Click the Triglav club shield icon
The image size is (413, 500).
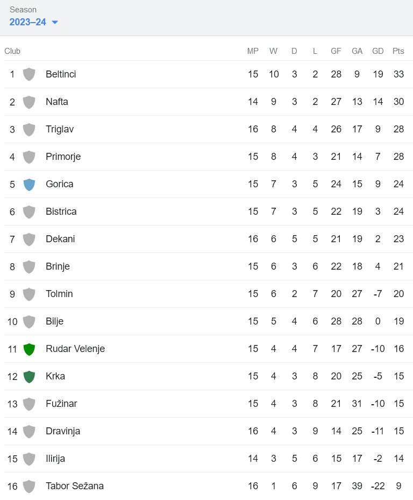[29, 129]
